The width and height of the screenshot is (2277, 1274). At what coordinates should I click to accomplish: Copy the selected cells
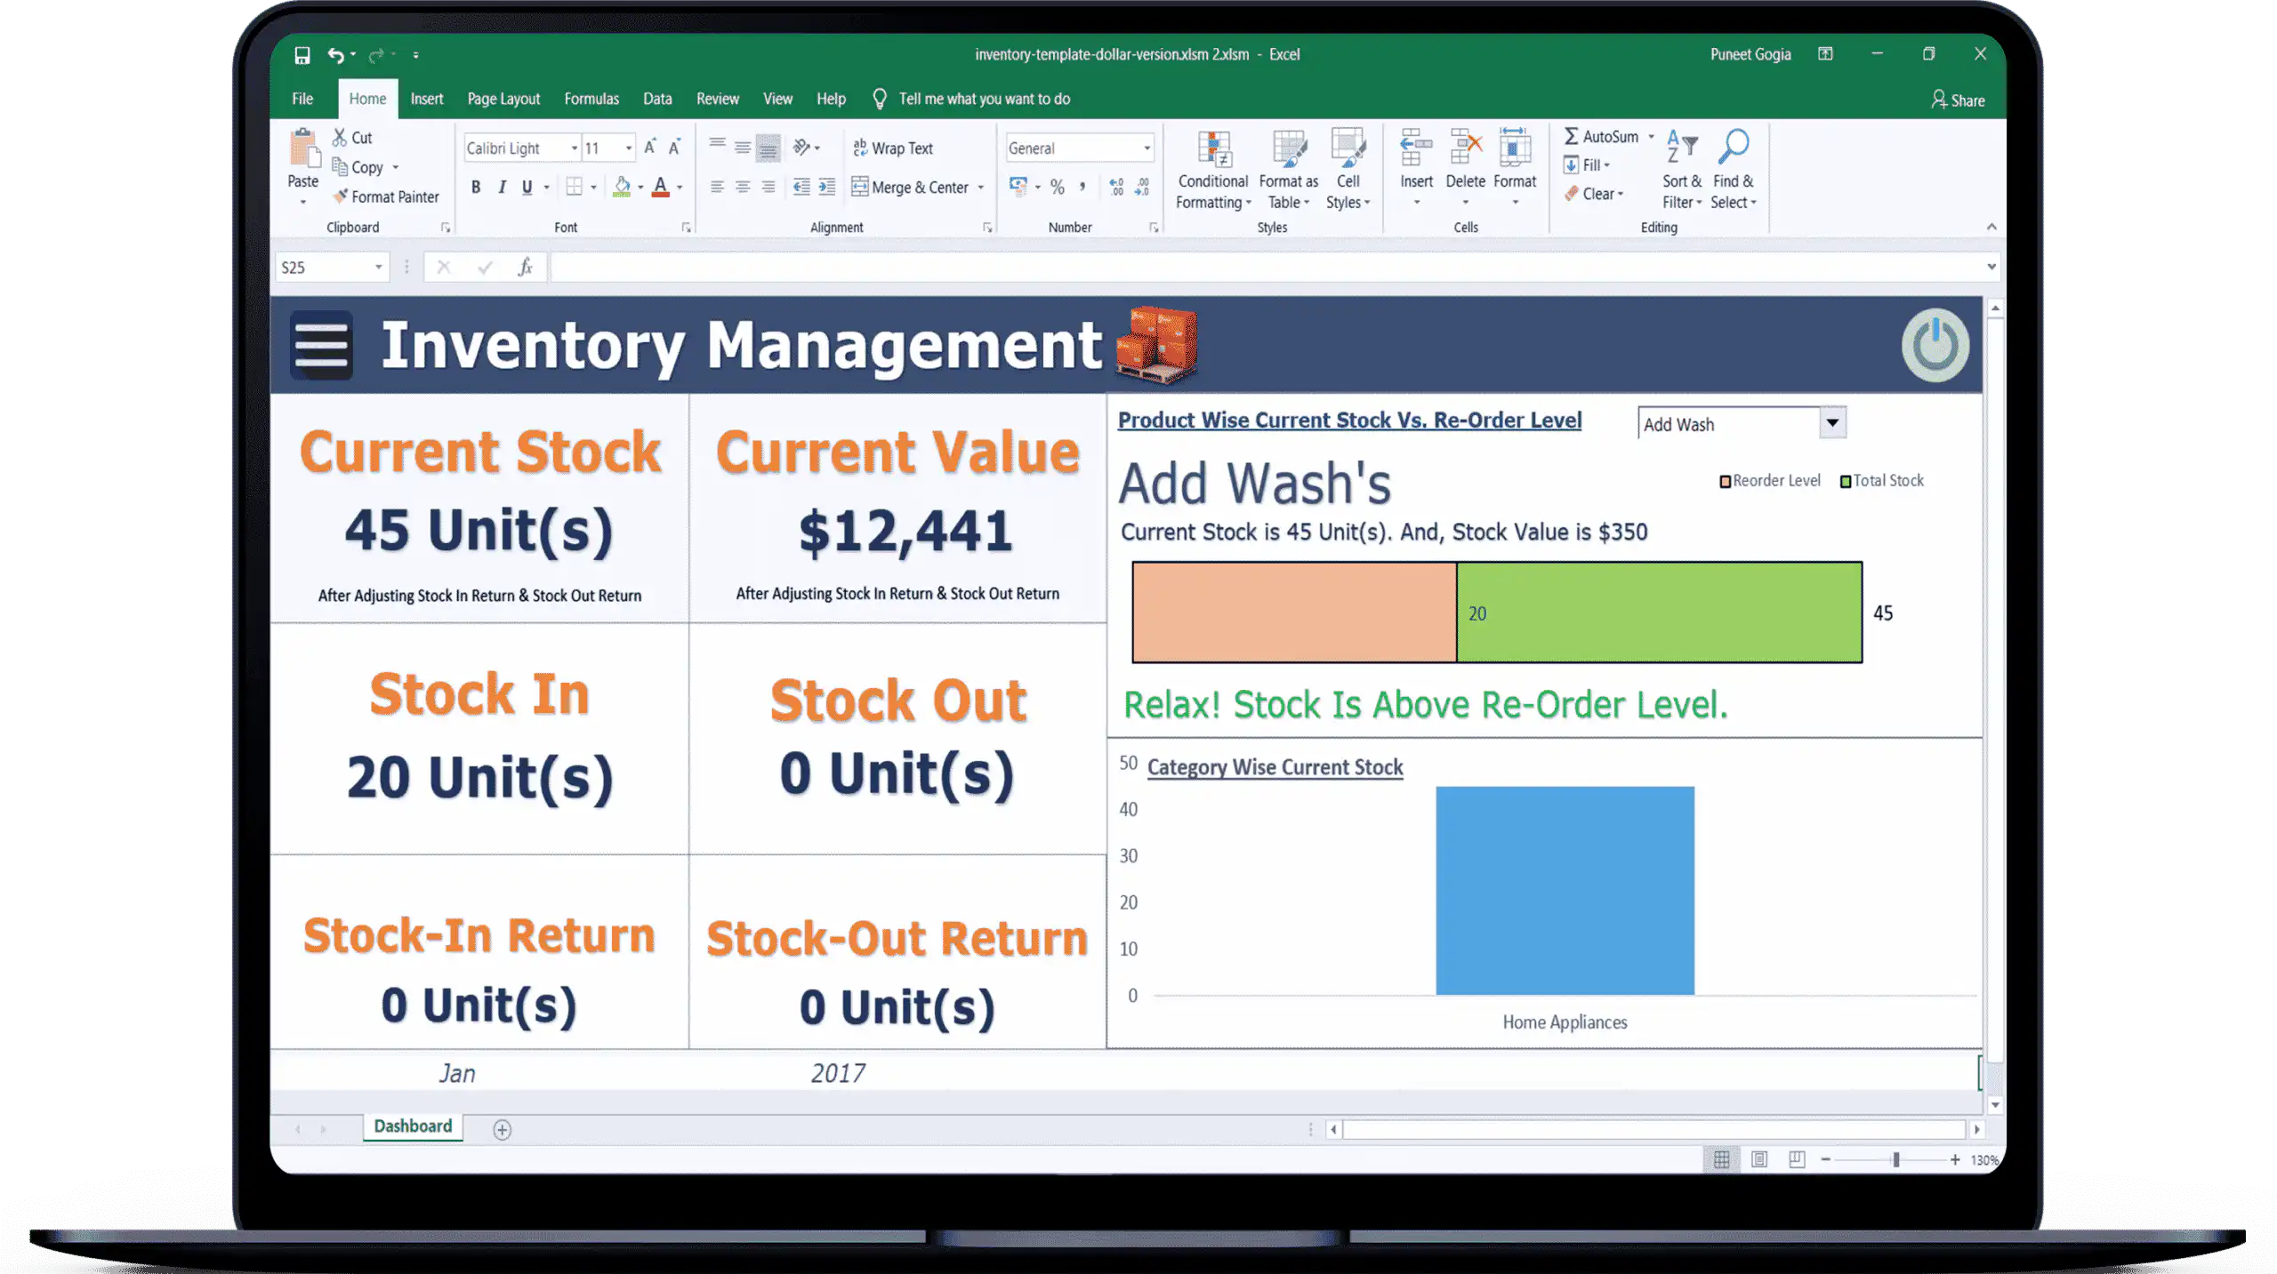(x=358, y=167)
